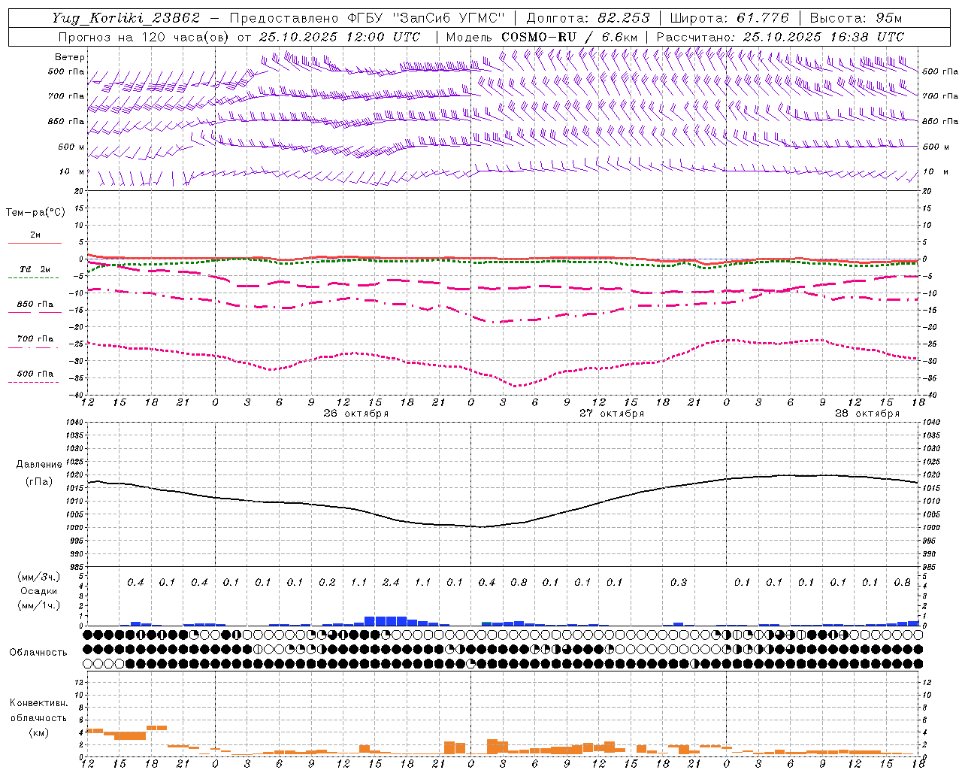The height and width of the screenshot is (770, 962).
Task: Click the 'Широта: 61.776' value
Action: [729, 18]
